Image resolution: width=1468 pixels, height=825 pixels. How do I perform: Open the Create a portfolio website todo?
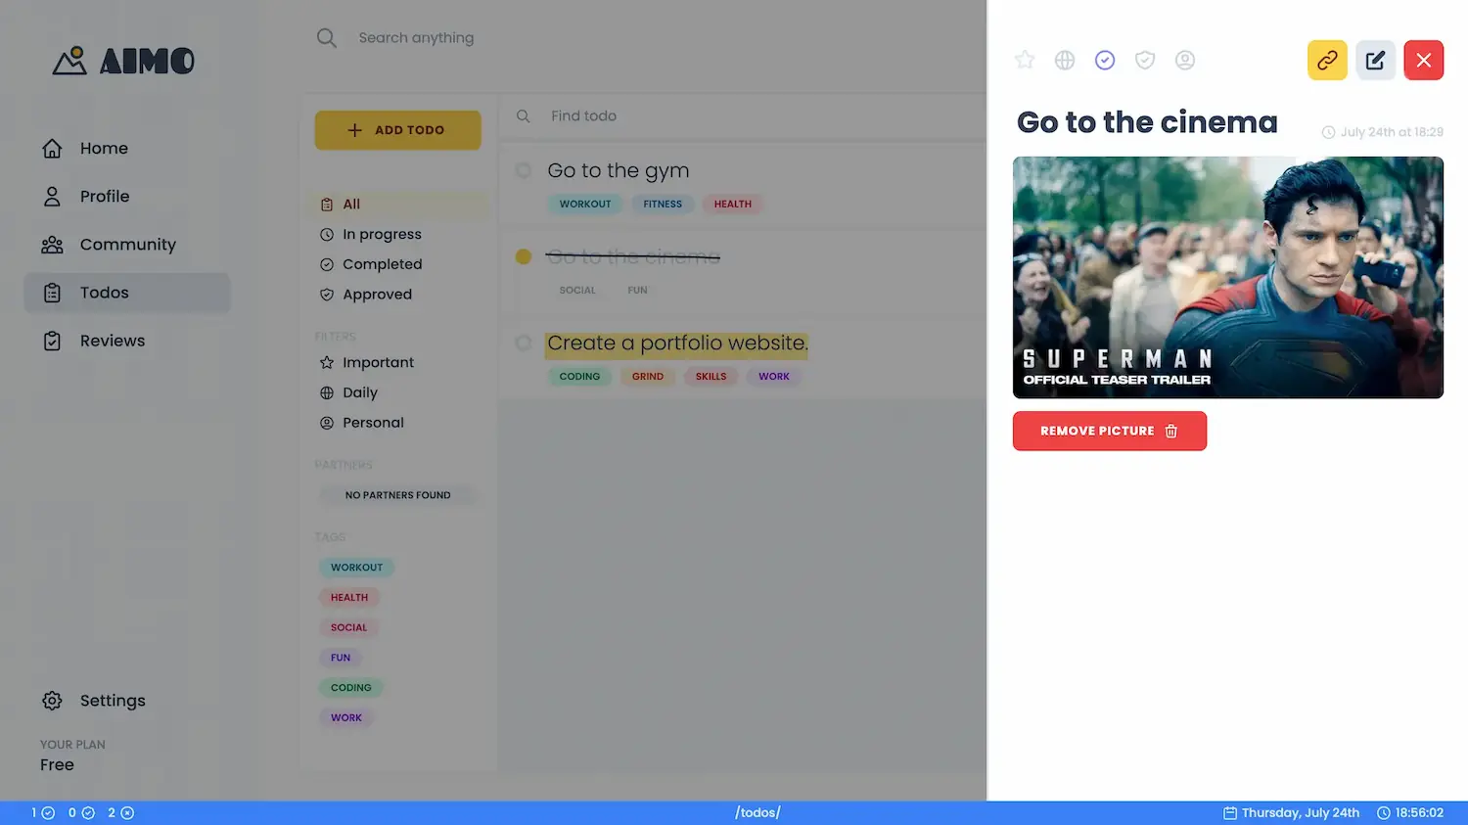click(677, 344)
